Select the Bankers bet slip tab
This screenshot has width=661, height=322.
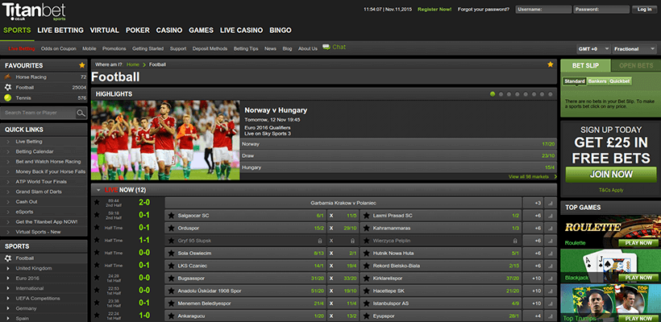[x=597, y=81]
